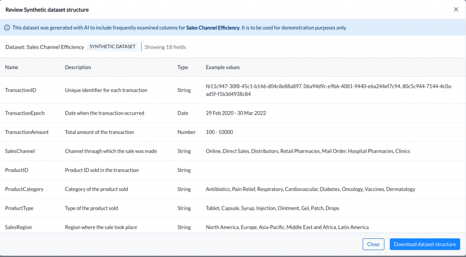Click the '29 Feb 2020 - 30 Mar 2022' value
The width and height of the screenshot is (466, 257).
click(236, 113)
